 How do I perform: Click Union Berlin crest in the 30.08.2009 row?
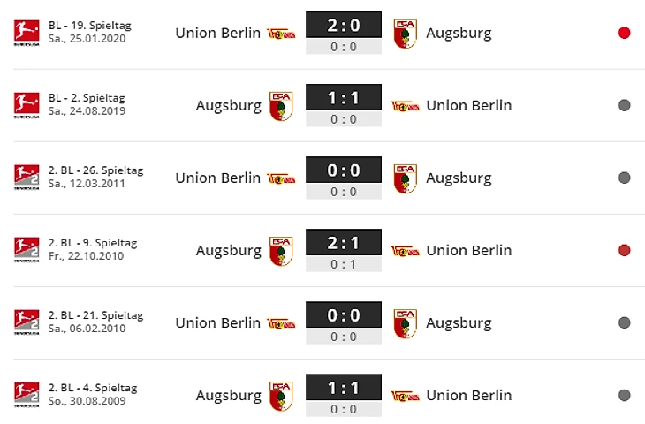(x=406, y=396)
